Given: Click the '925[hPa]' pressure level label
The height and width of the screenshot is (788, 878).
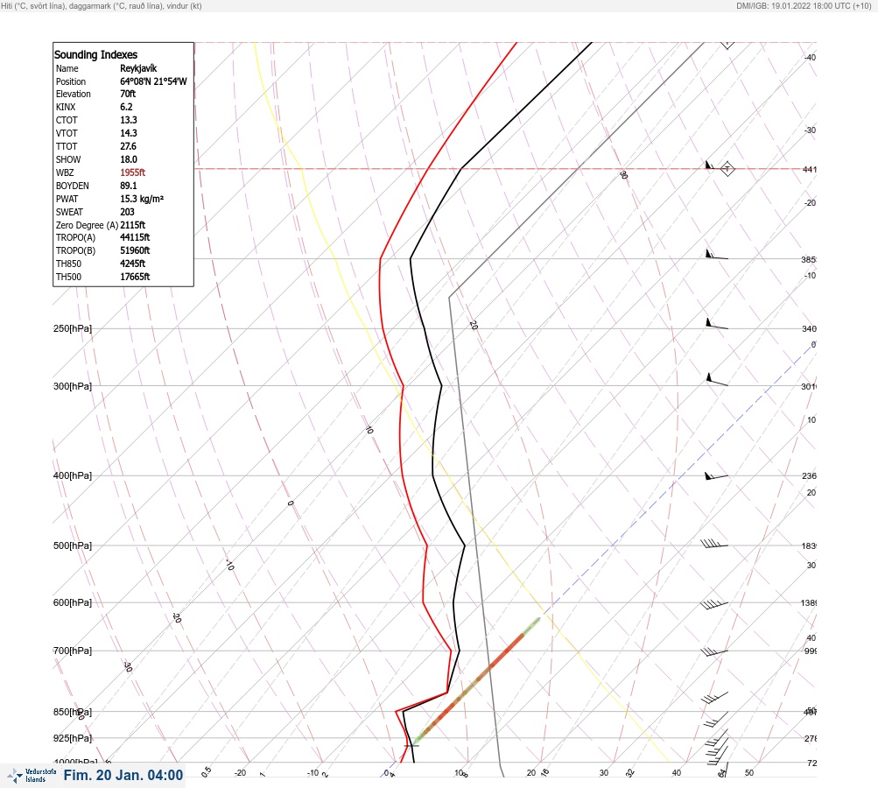Looking at the screenshot, I should (73, 738).
